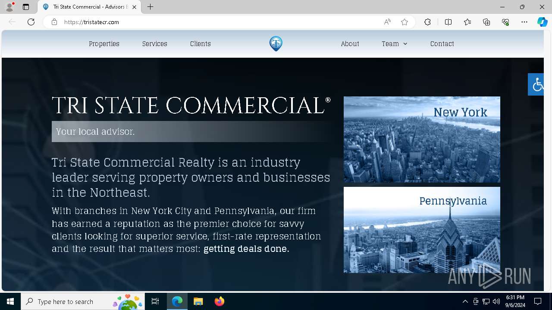Click the Tri State logo pin

276,43
